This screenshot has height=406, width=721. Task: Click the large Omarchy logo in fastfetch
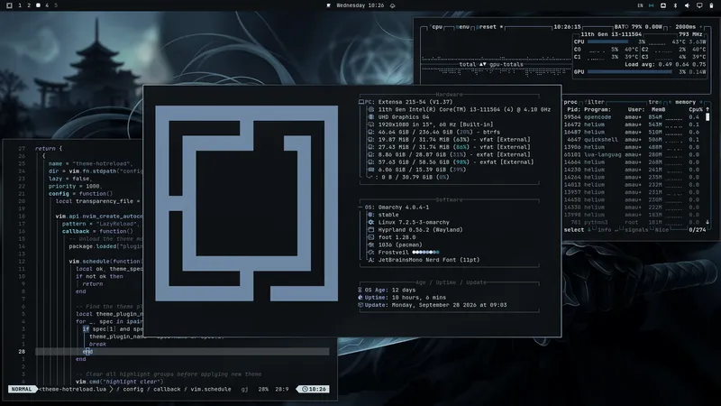pos(246,204)
